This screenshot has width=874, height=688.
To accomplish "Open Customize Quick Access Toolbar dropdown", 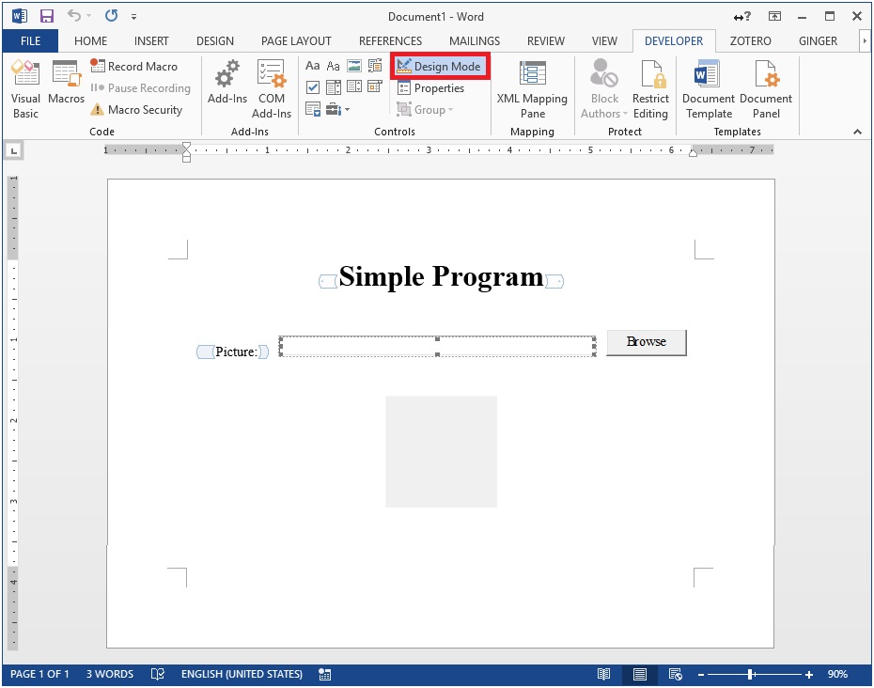I will click(x=133, y=17).
